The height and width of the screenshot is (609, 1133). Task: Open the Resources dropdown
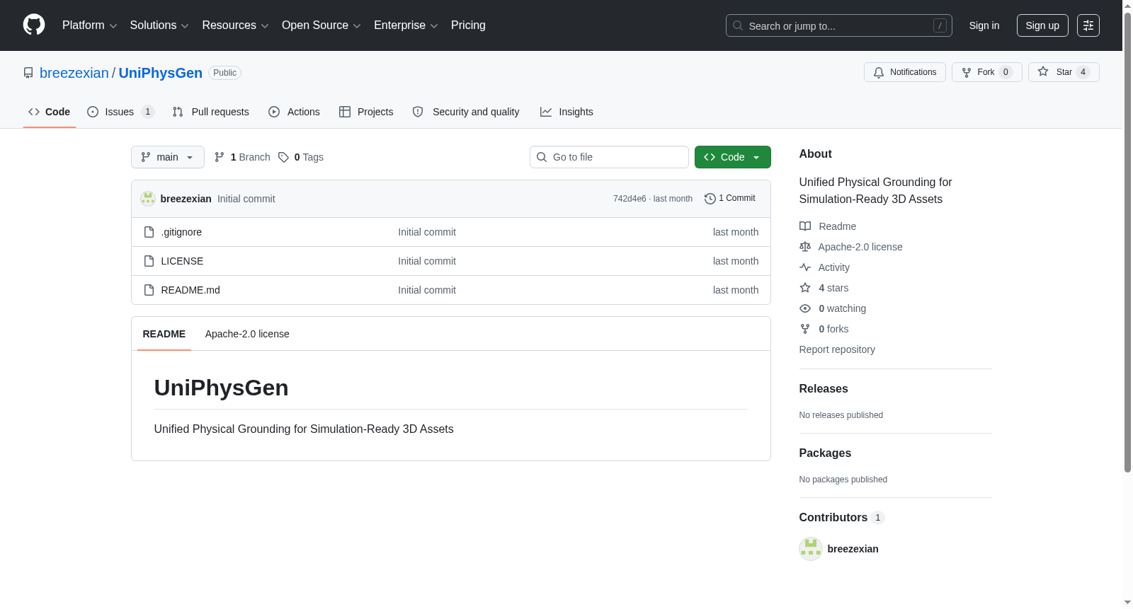pyautogui.click(x=235, y=25)
